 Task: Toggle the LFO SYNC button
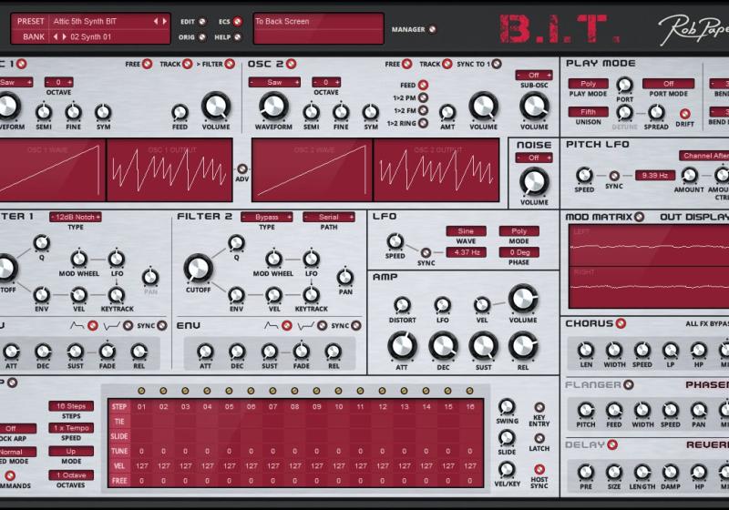point(426,252)
